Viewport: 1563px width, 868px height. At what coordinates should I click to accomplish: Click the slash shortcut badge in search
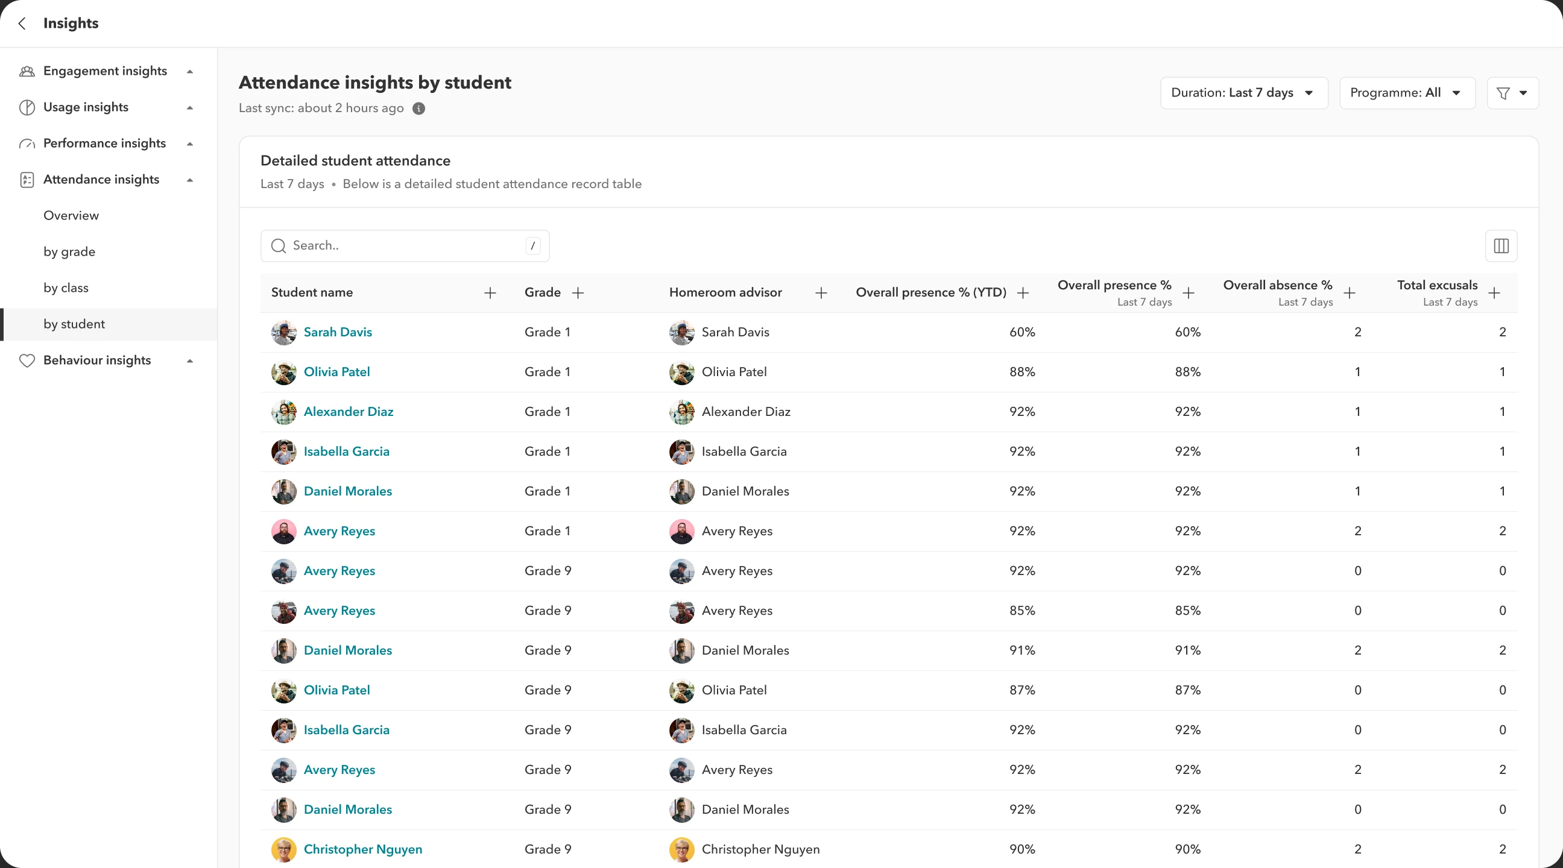[x=532, y=246]
